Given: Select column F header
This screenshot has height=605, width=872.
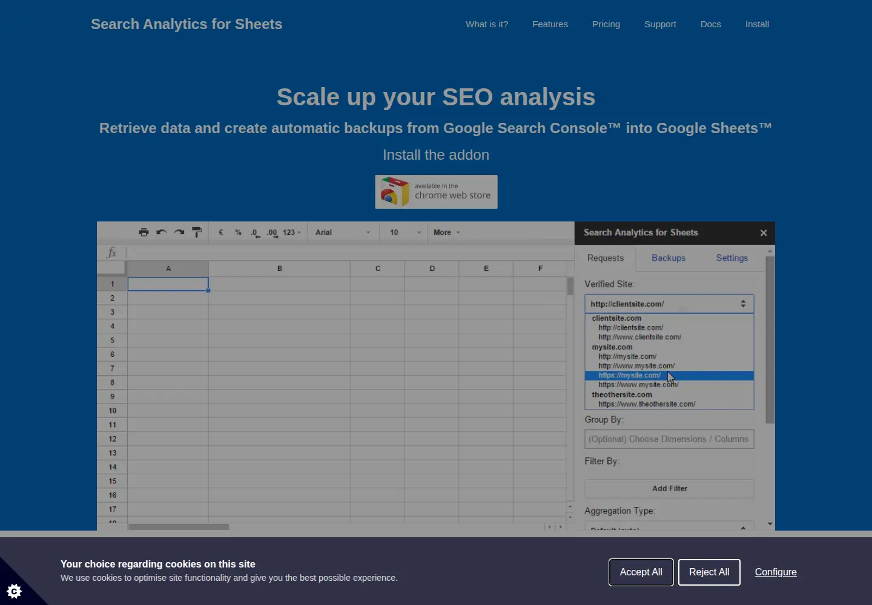Looking at the screenshot, I should [540, 269].
